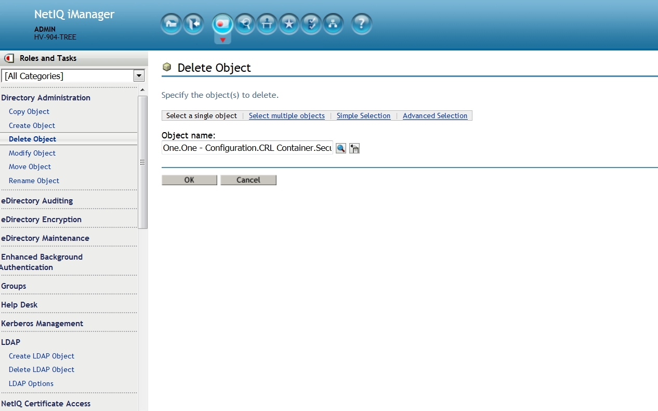Viewport: 658px width, 411px height.
Task: Click the tree hierarchy icon in header
Action: 333,24
